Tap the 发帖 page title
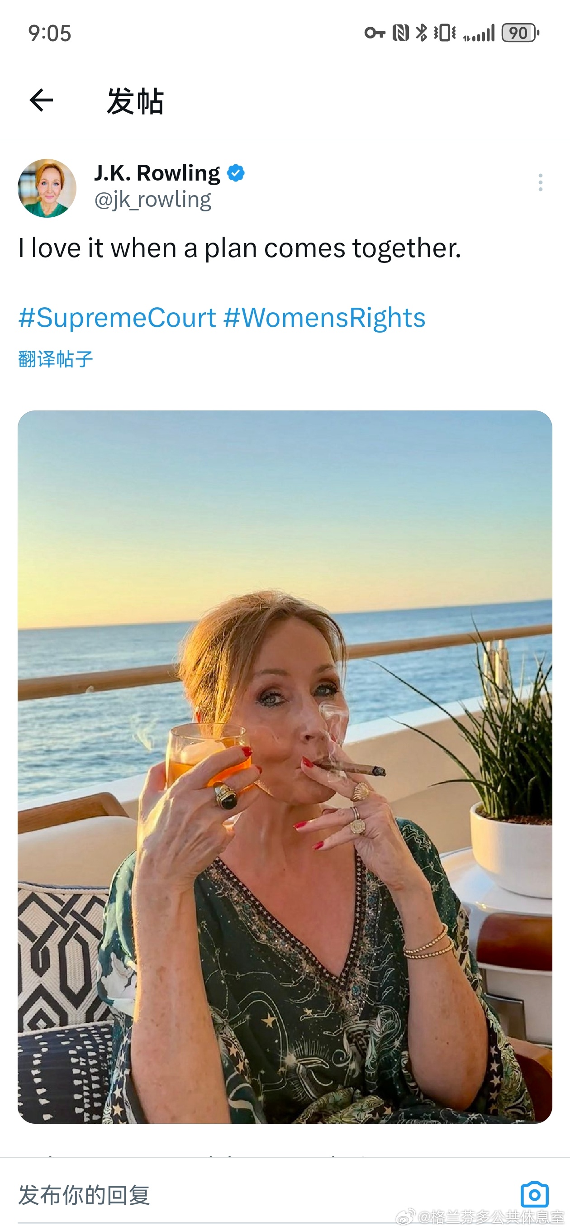 tap(135, 101)
